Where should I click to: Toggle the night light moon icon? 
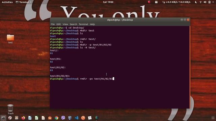(196, 2)
